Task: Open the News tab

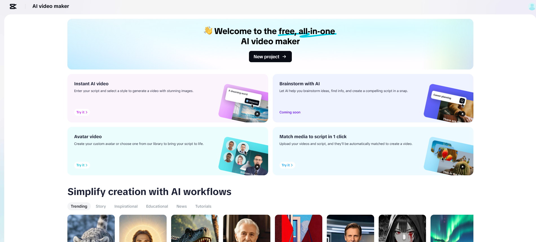Action: [182, 206]
